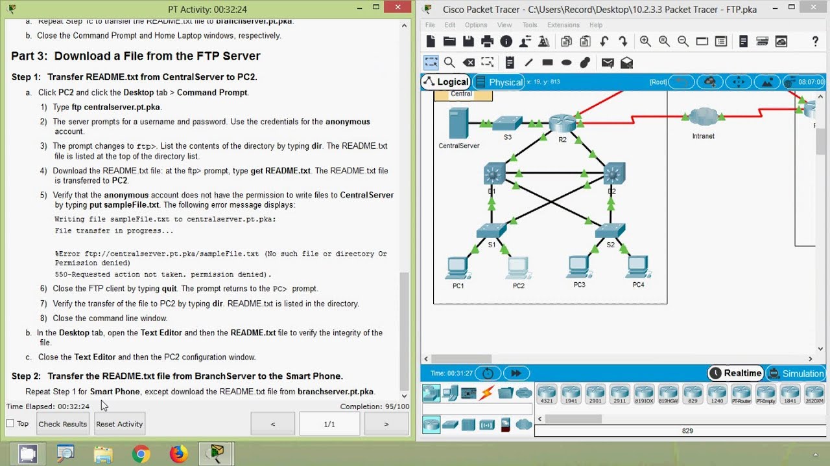Open File Explorer from the taskbar

103,454
